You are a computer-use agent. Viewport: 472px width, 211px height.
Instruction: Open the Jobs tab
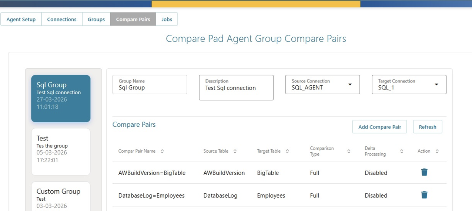click(167, 19)
